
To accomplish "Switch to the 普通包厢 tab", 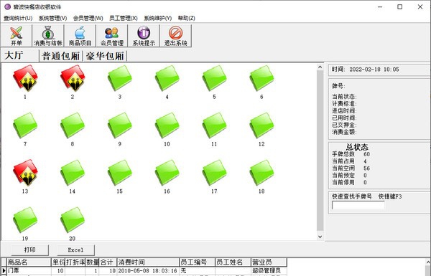I will tap(61, 56).
